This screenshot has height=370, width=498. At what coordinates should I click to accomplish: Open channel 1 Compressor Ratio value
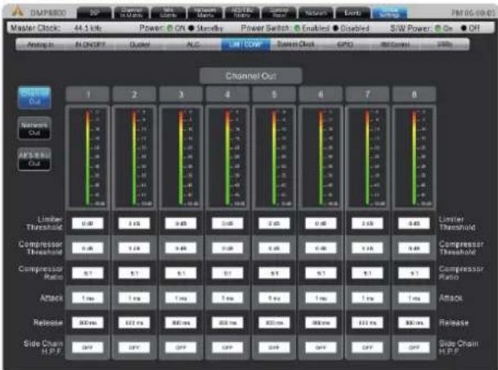click(87, 273)
